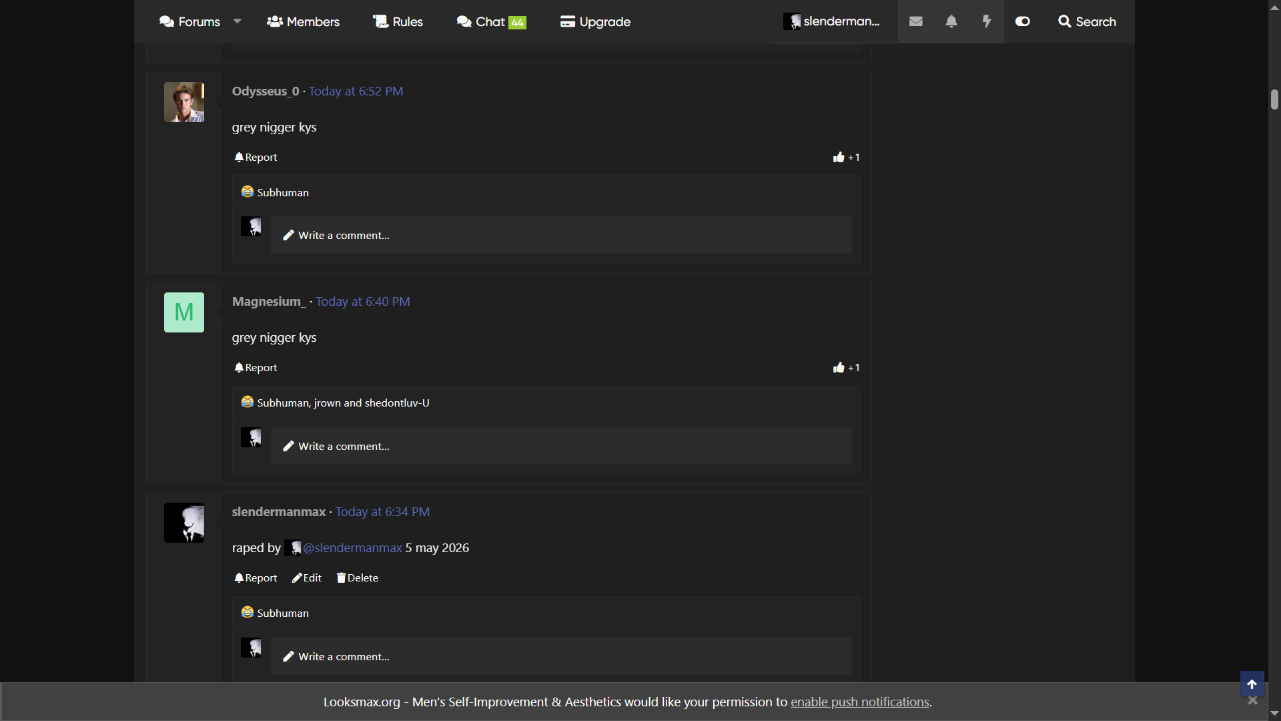Open the Search button
1281x721 pixels.
(1087, 21)
